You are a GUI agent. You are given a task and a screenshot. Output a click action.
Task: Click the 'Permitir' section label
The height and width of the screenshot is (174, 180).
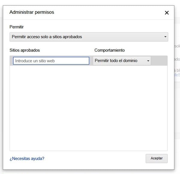[17, 27]
